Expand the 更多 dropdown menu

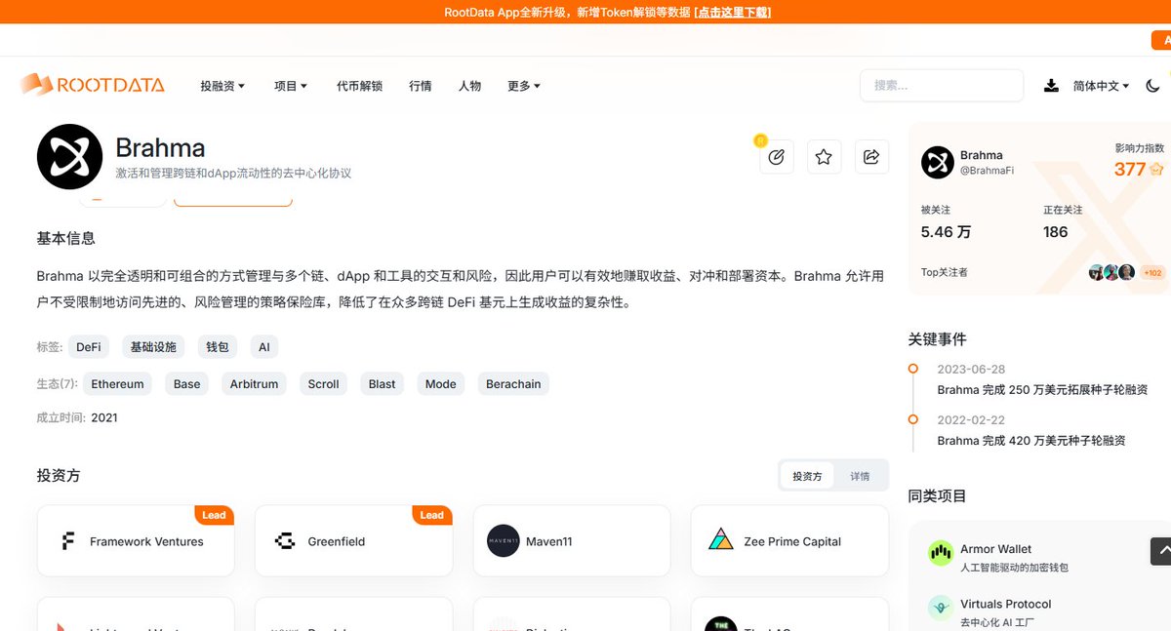click(524, 86)
